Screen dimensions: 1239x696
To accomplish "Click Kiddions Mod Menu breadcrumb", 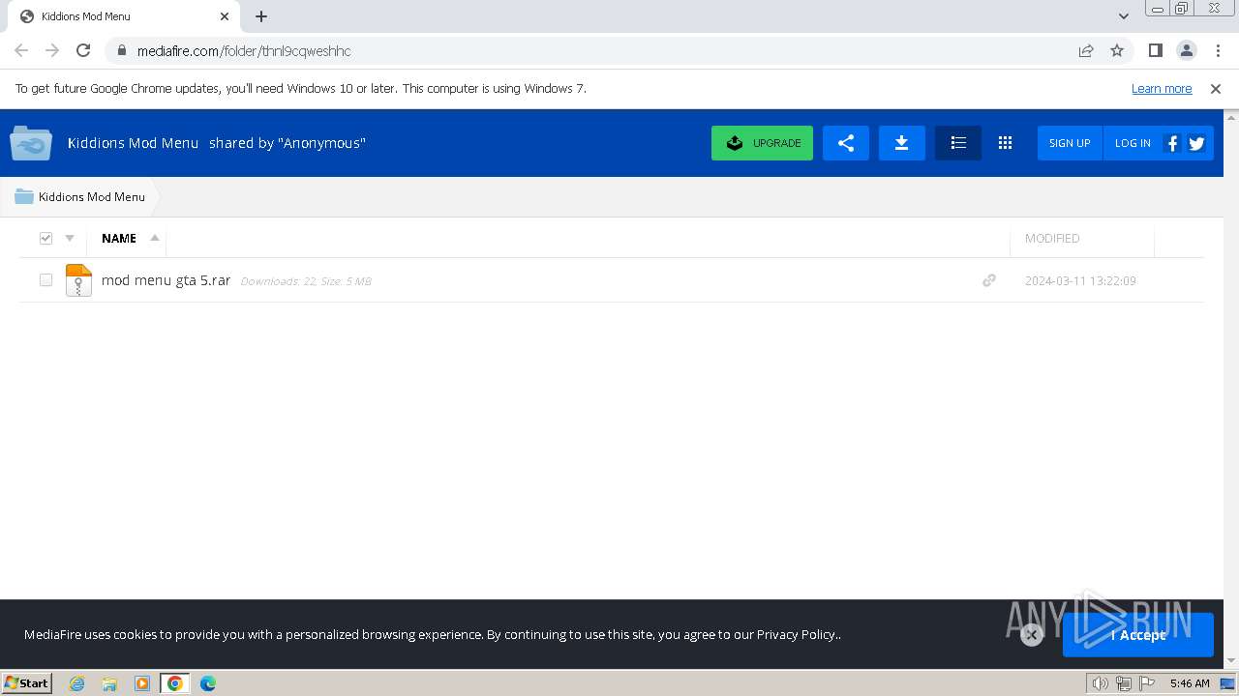I will click(92, 196).
